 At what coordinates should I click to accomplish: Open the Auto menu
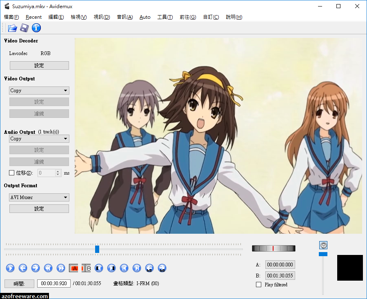pos(145,17)
